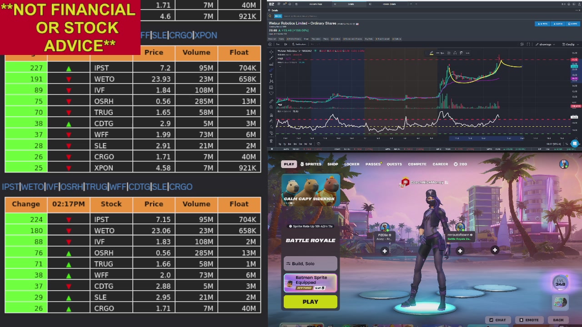582x327 pixels.
Task: Open the drawings dropdown on chart
Action: [545, 45]
